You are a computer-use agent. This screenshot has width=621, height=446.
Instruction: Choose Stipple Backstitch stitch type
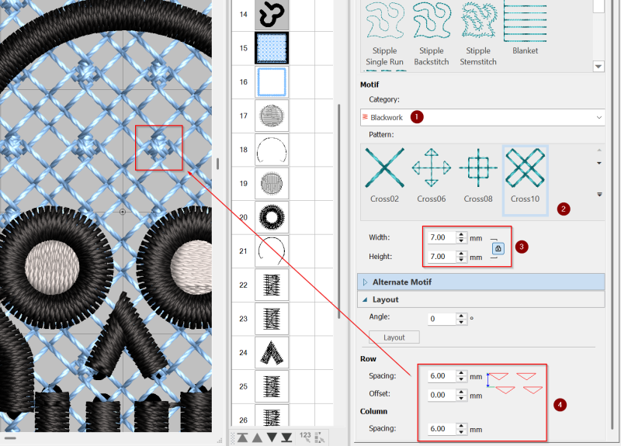(x=432, y=34)
